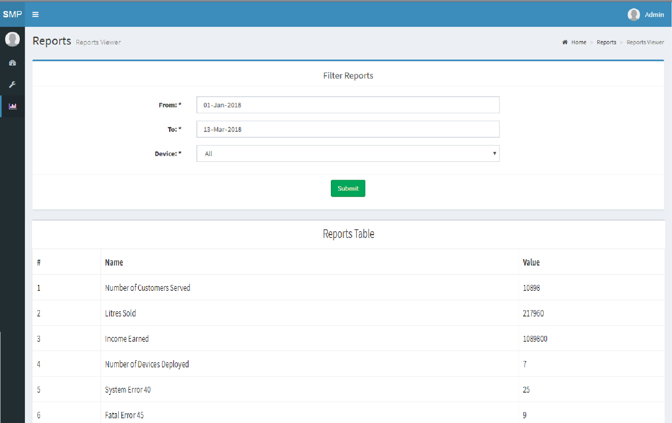The height and width of the screenshot is (423, 672).
Task: Go to Reports in the breadcrumb
Action: coord(606,42)
